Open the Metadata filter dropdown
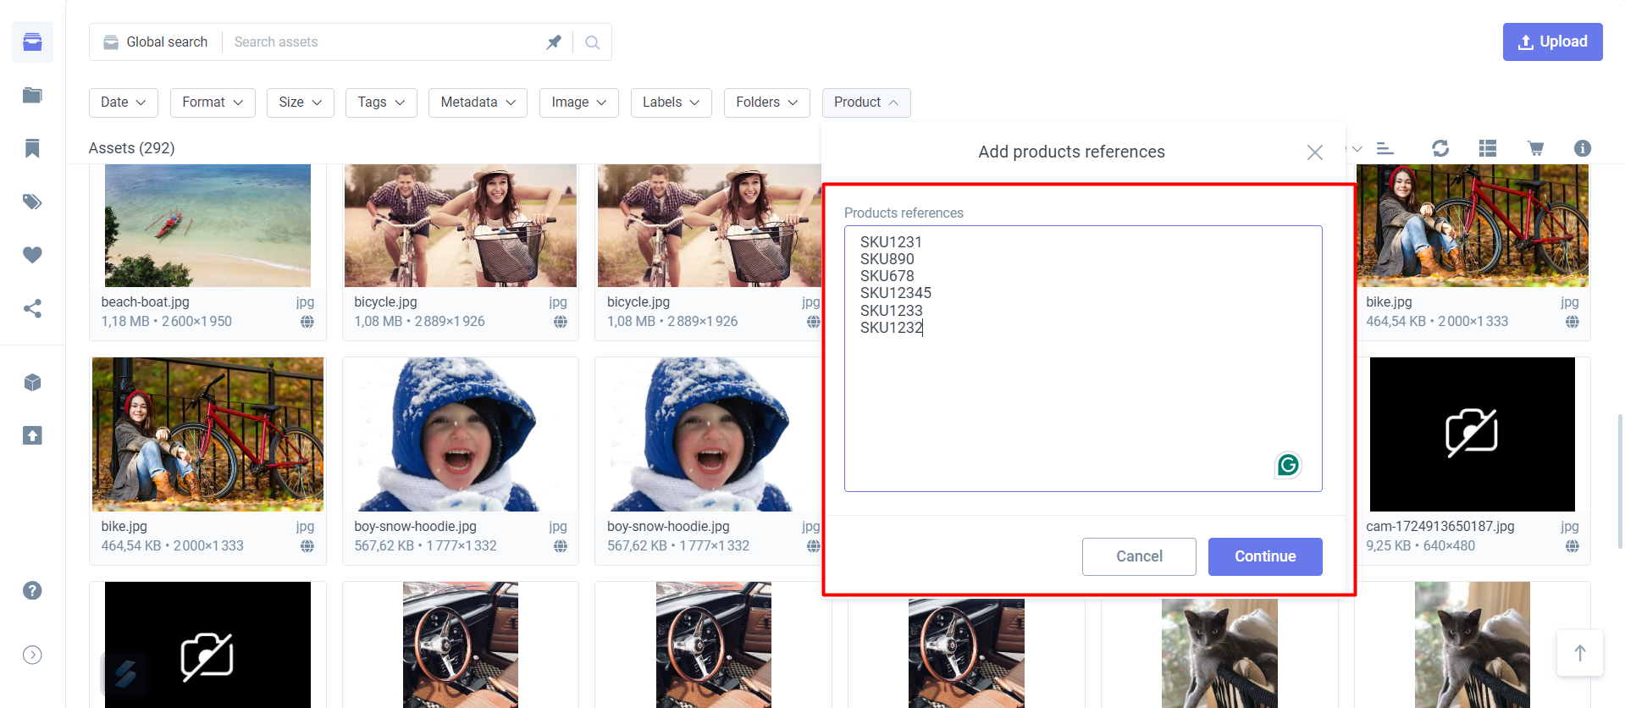The width and height of the screenshot is (1625, 708). click(x=478, y=102)
